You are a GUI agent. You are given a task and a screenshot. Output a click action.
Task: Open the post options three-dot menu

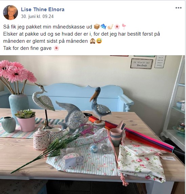179,8
